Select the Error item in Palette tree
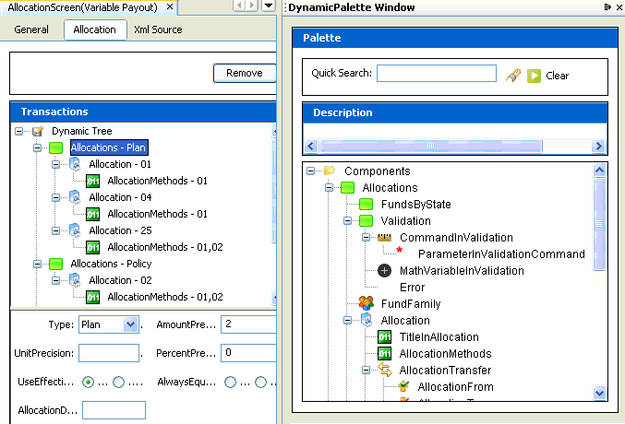This screenshot has width=625, height=424. click(412, 288)
